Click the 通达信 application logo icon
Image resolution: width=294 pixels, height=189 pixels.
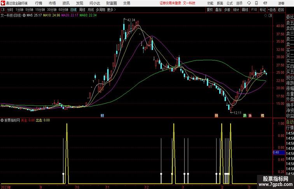click(3, 3)
